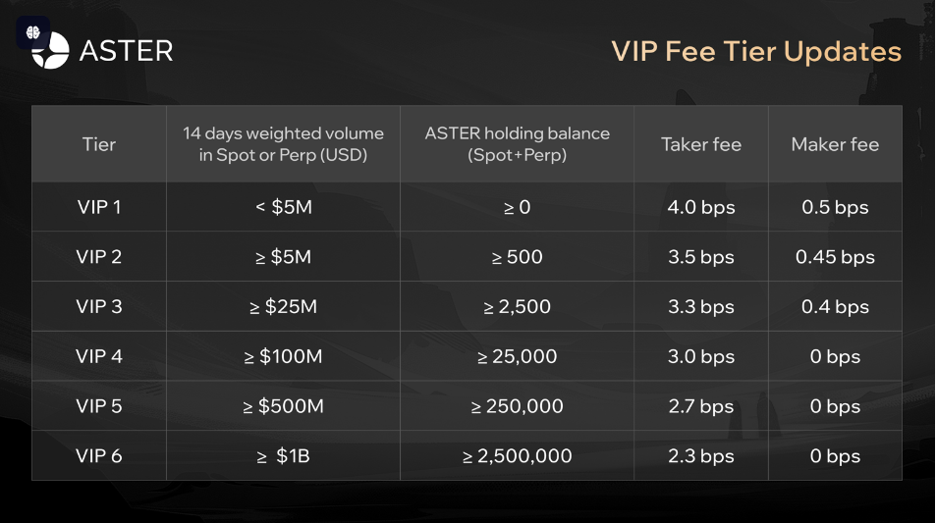Select the VIP 5 tier label
This screenshot has height=523, width=936.
tap(99, 406)
